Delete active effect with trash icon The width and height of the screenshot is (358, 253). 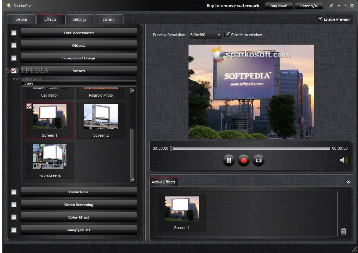(343, 231)
